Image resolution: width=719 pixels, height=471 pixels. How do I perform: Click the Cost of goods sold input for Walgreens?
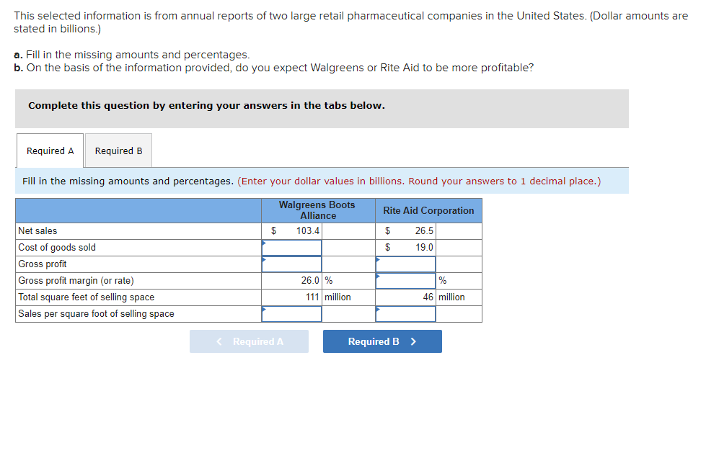(x=293, y=247)
